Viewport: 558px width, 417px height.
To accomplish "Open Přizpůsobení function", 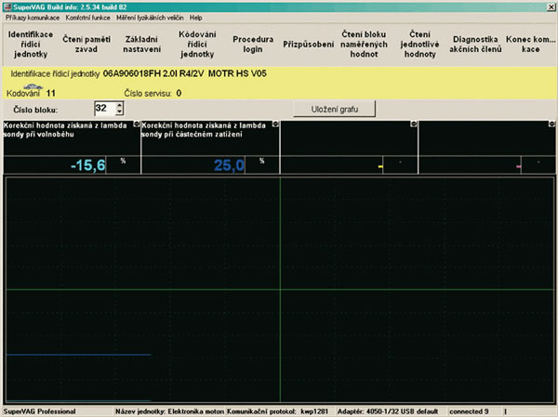I will [308, 45].
